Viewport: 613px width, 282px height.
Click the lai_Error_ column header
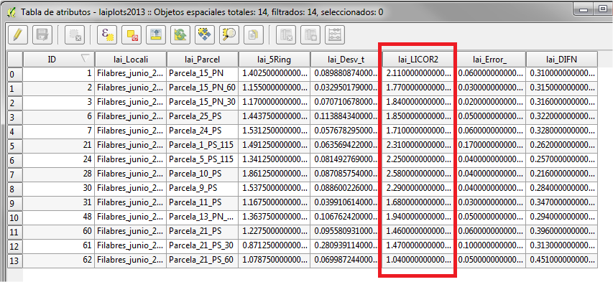[x=490, y=60]
